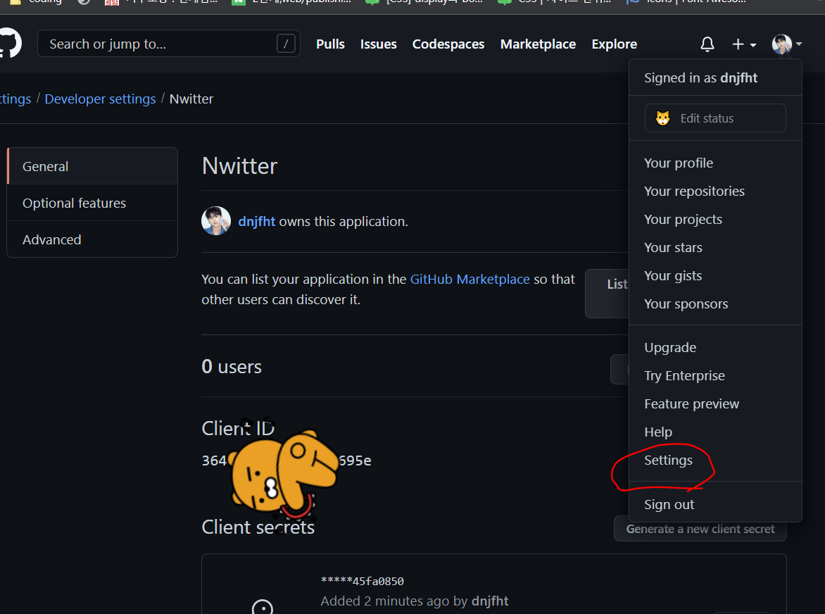
Task: Click the Nwitter application title heading
Action: pyautogui.click(x=239, y=166)
